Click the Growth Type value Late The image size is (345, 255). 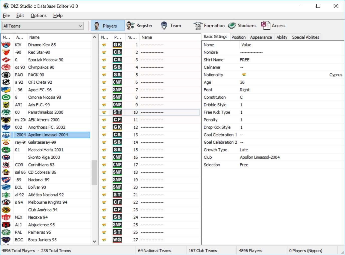point(244,150)
